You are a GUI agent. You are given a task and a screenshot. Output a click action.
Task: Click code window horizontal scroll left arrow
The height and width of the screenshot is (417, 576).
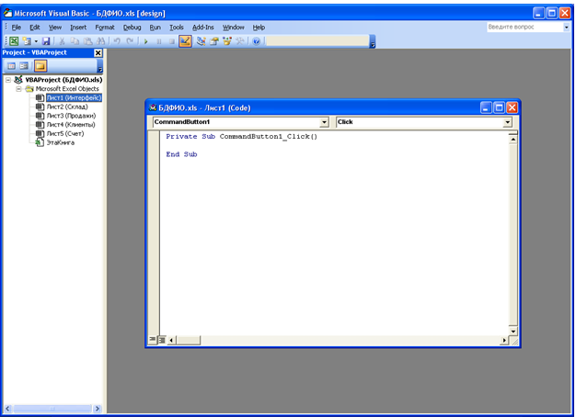pyautogui.click(x=171, y=341)
